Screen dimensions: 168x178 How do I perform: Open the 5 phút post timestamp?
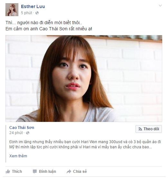26,13
